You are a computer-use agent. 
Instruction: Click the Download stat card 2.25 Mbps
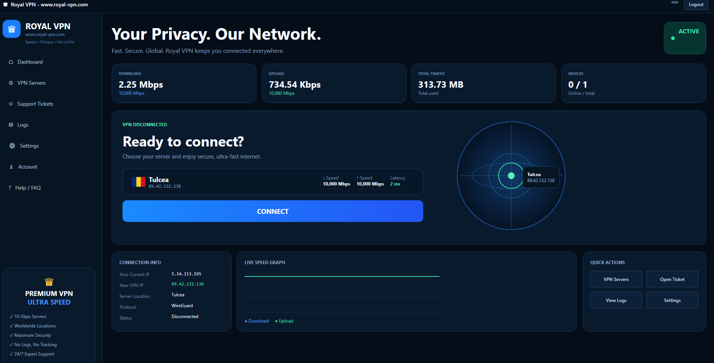[x=184, y=83]
